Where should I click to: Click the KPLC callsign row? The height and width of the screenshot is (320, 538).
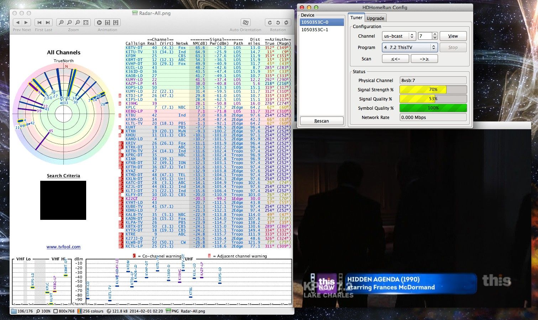pyautogui.click(x=208, y=107)
